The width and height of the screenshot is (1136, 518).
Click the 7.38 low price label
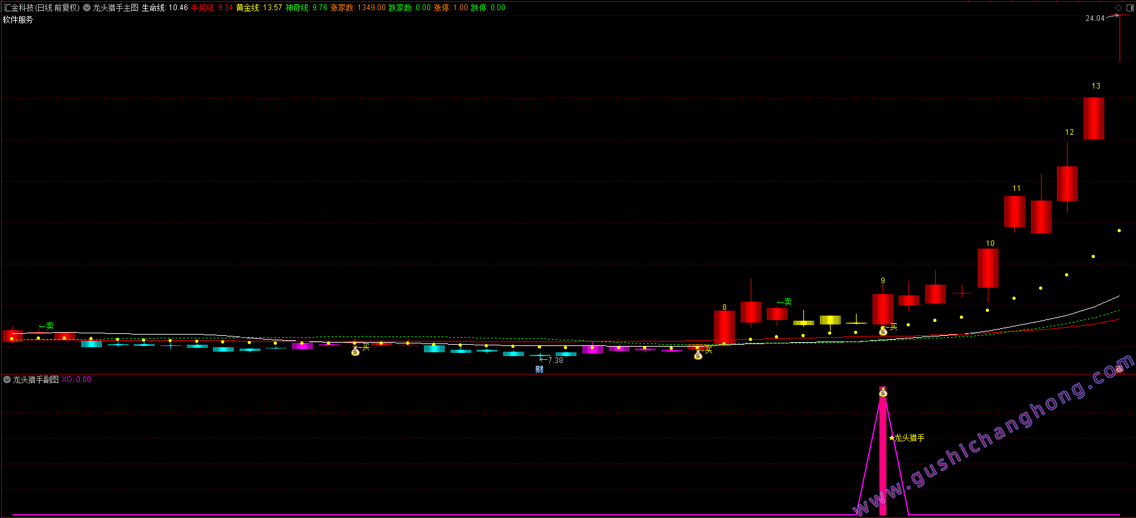pyautogui.click(x=555, y=361)
